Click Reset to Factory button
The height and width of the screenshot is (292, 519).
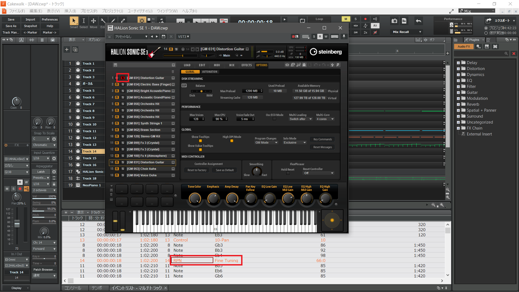pos(197,170)
